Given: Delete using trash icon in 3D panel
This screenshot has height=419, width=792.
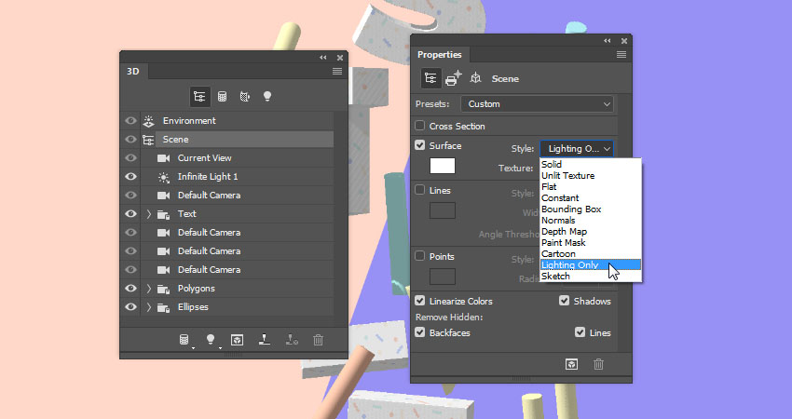Looking at the screenshot, I should 318,340.
